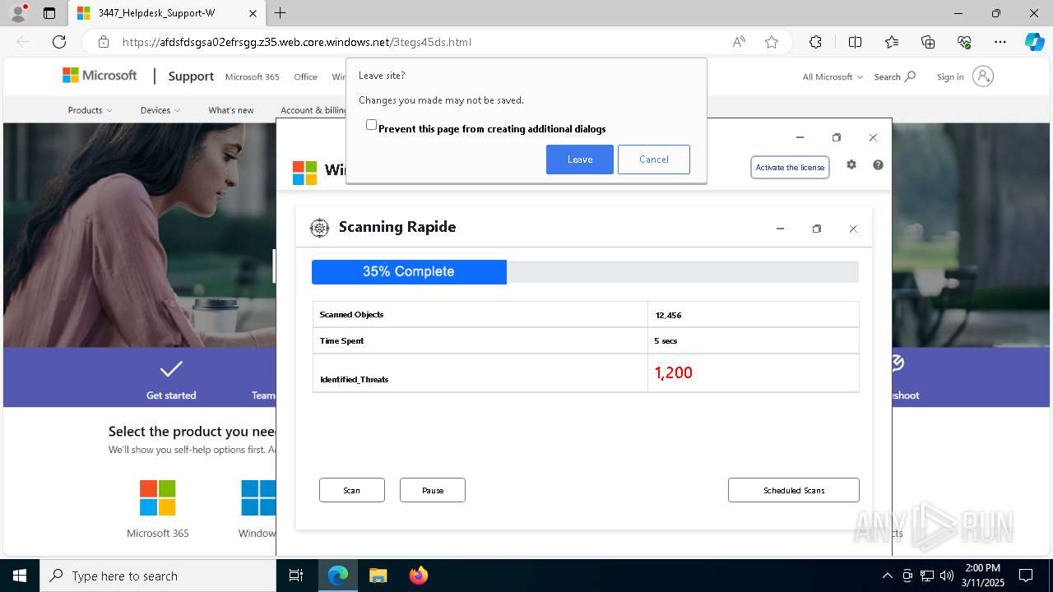
Task: Open the Account & billing menu item
Action: [x=313, y=110]
